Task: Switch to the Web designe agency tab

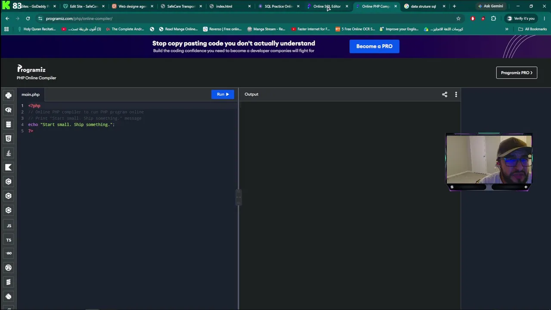Action: [132, 6]
